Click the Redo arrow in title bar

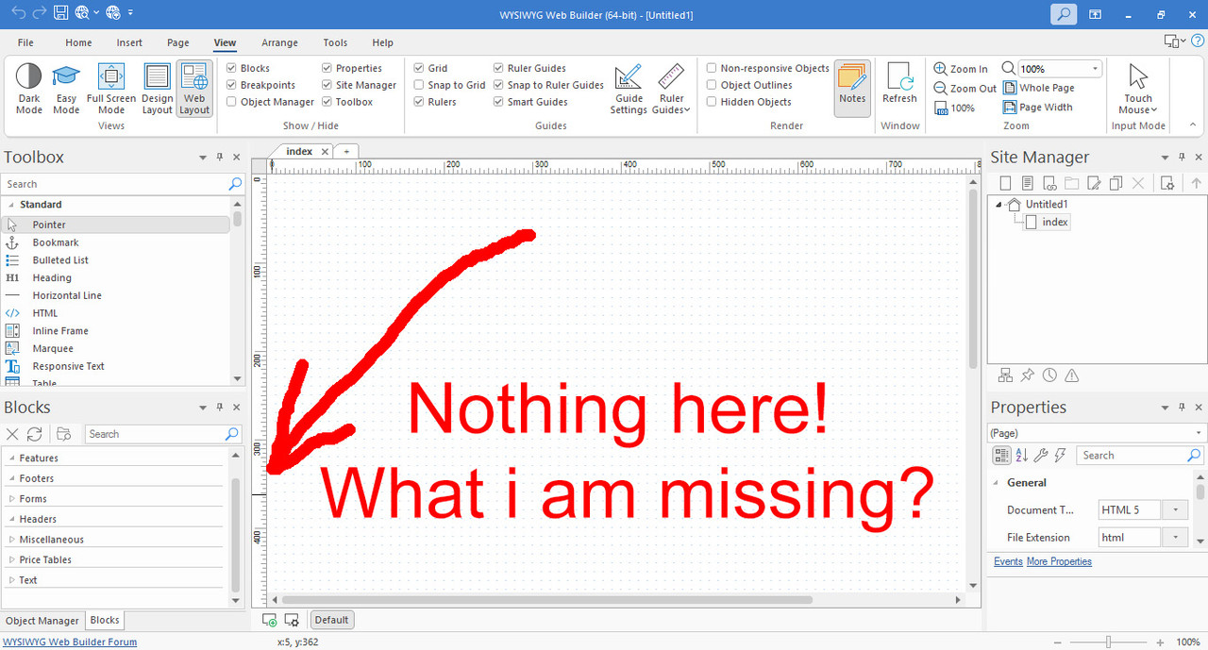(40, 13)
